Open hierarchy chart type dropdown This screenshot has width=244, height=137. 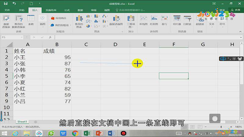[x=97, y=16]
